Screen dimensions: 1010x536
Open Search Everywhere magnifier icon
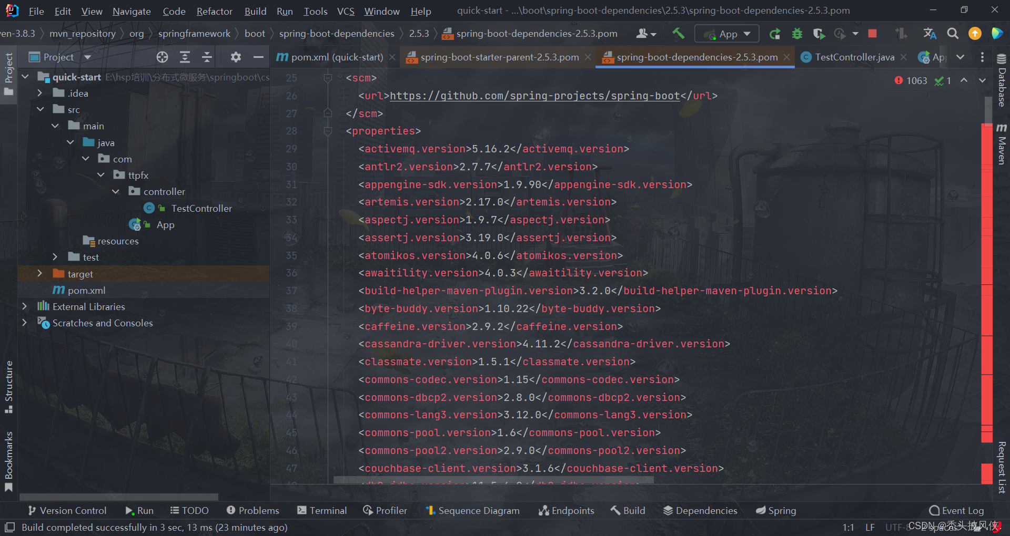(953, 34)
